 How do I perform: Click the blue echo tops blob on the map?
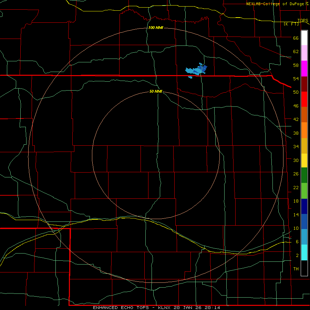(x=196, y=70)
